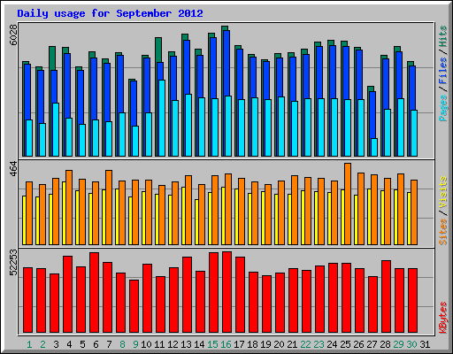Select the red KBytes bar for day 16
Image resolution: width=453 pixels, height=354 pixels.
pos(227,292)
